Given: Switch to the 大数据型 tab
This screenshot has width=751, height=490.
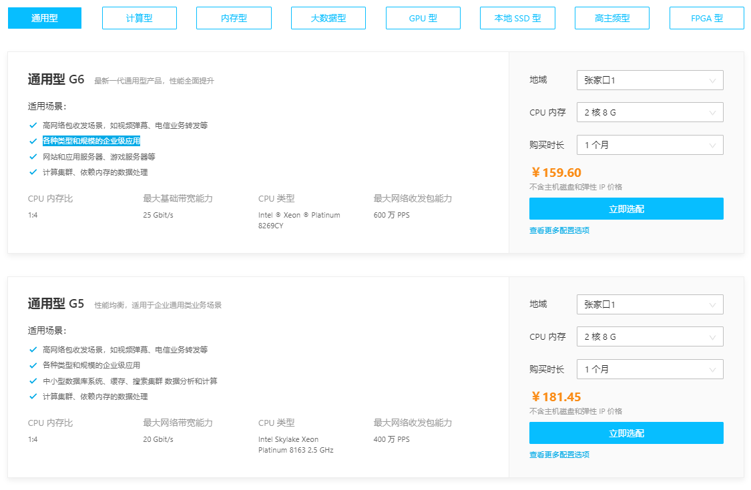Looking at the screenshot, I should [x=328, y=18].
